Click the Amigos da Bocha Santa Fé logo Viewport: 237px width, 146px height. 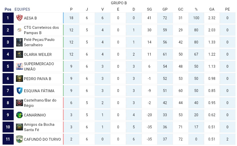click(19, 127)
